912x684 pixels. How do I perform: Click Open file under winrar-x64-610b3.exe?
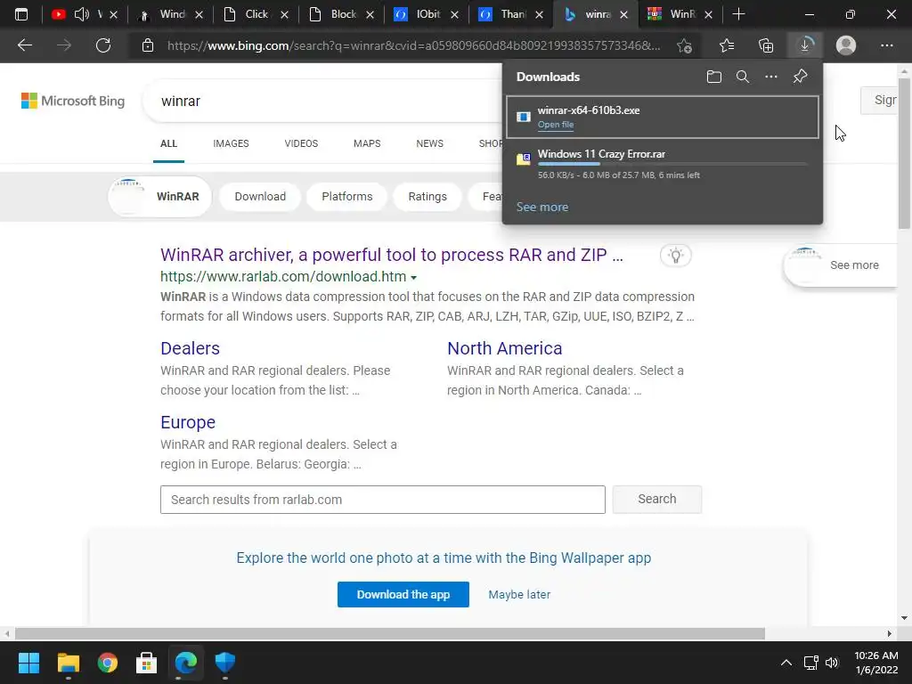coord(556,125)
